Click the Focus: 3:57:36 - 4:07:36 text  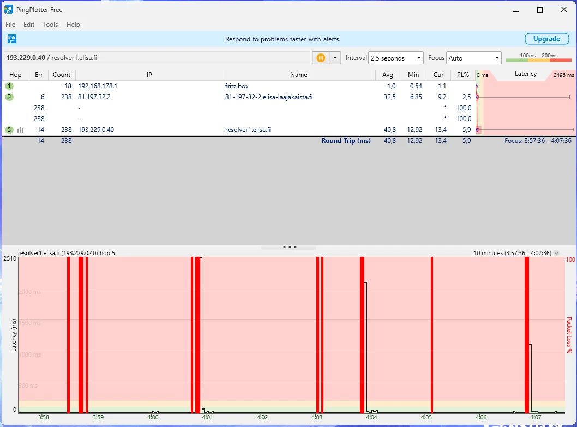pos(538,141)
